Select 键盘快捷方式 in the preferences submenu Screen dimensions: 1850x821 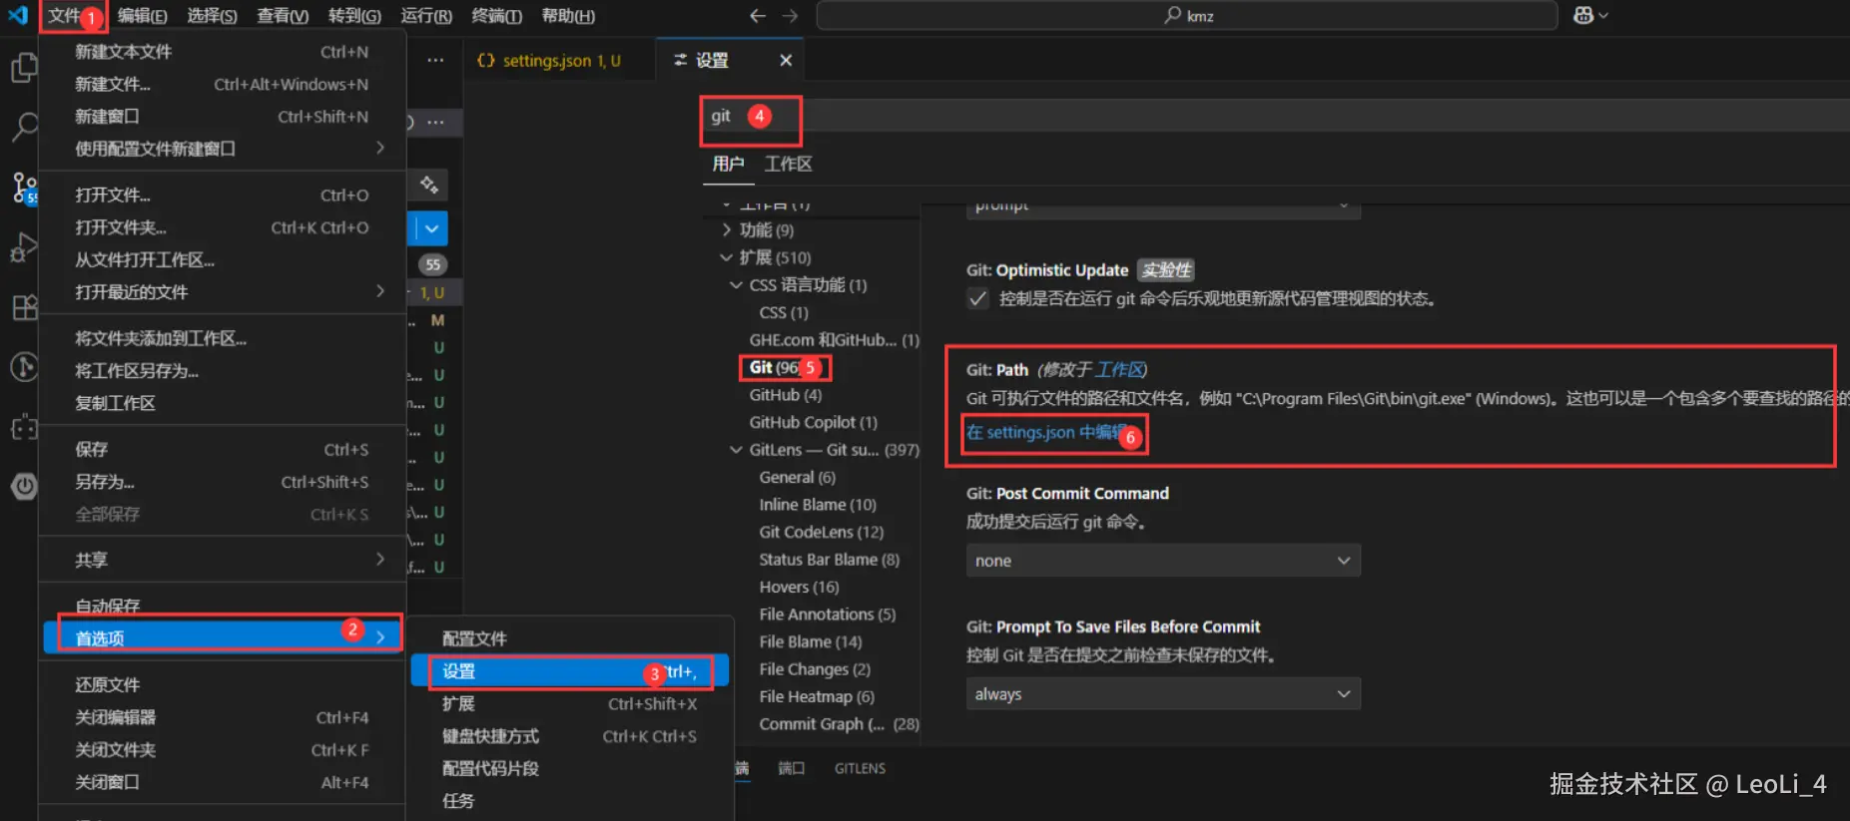coord(570,736)
